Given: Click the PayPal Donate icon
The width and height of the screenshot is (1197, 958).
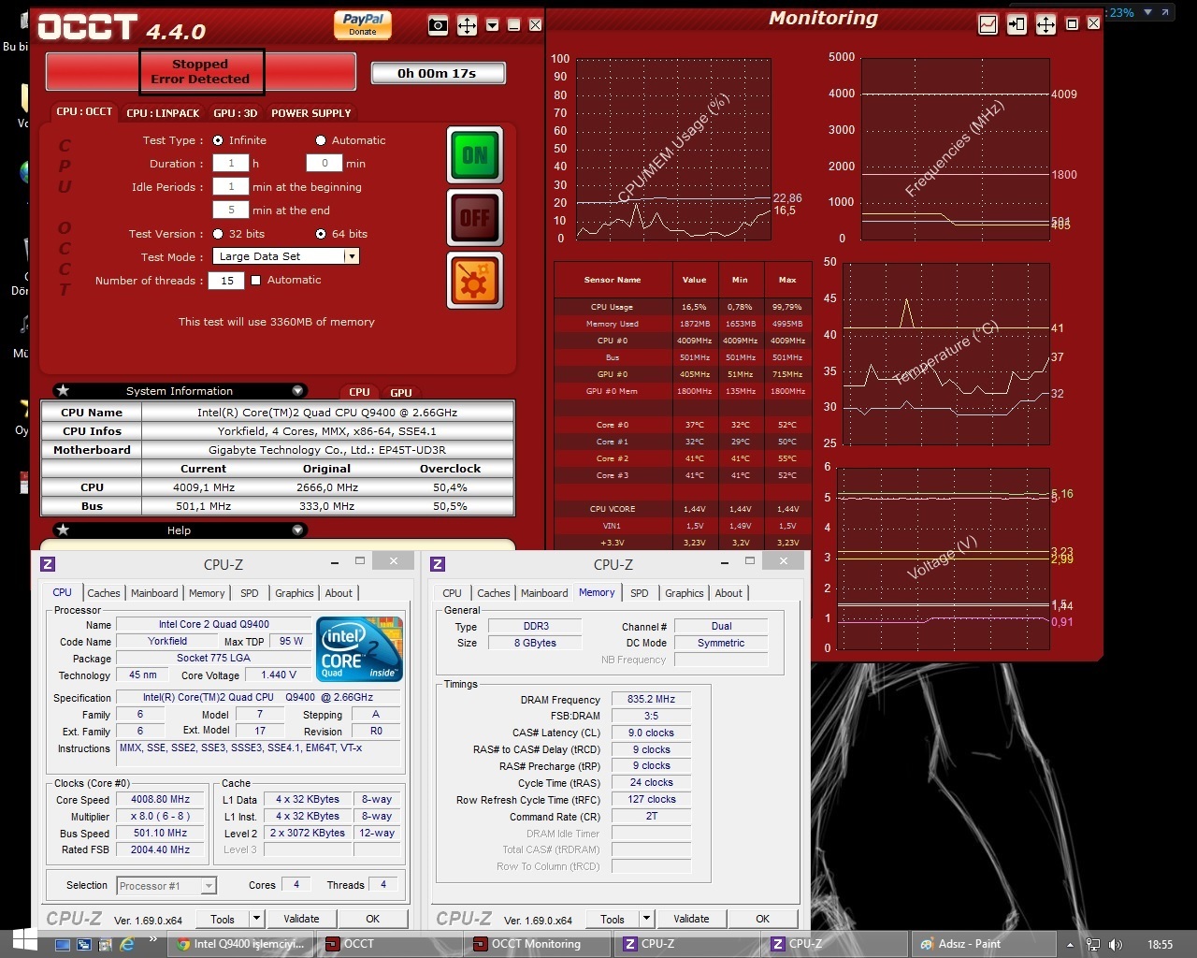Looking at the screenshot, I should coord(363,24).
